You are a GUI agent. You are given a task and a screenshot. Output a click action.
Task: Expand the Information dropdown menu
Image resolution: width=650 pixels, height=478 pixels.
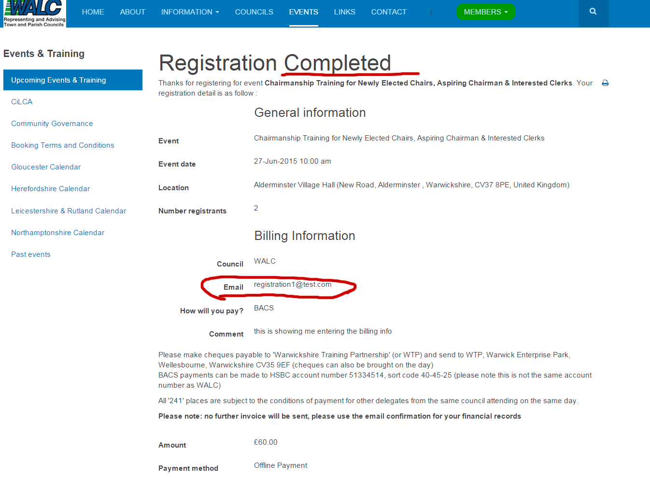pos(190,12)
